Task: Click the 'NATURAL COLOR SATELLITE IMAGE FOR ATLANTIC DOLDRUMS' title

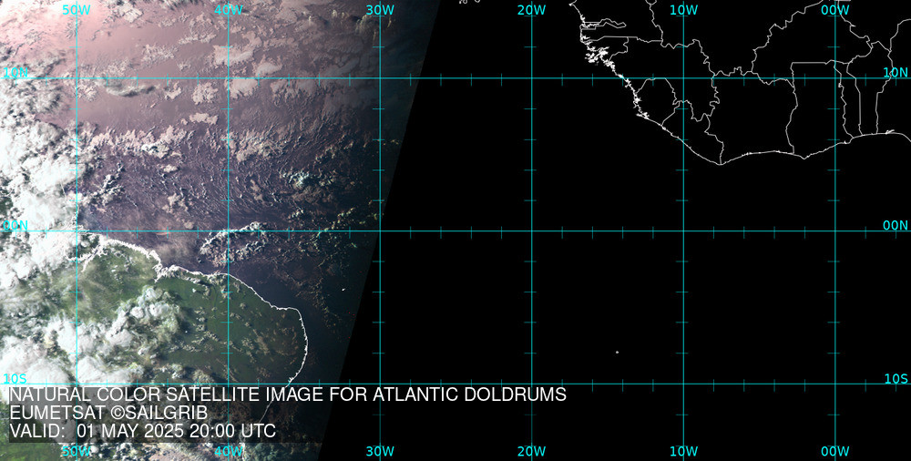Action: coord(288,394)
